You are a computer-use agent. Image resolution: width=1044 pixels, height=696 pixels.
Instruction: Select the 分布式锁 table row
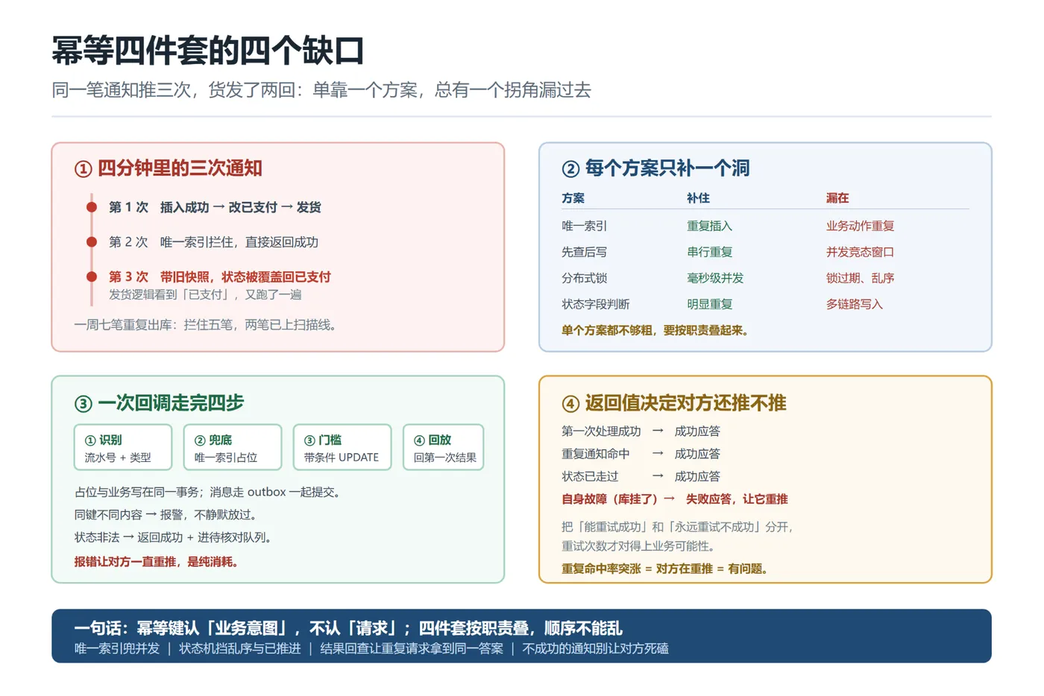tap(765, 278)
